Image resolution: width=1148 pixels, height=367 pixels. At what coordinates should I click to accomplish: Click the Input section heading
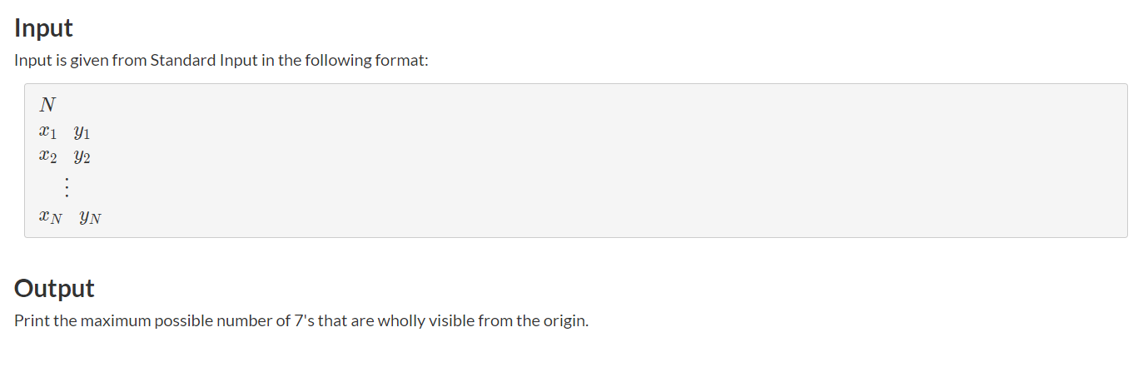tap(43, 28)
